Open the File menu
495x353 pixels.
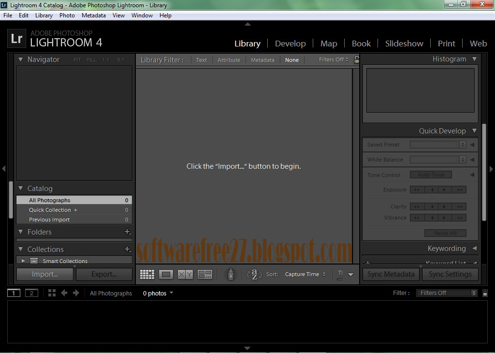pos(8,15)
